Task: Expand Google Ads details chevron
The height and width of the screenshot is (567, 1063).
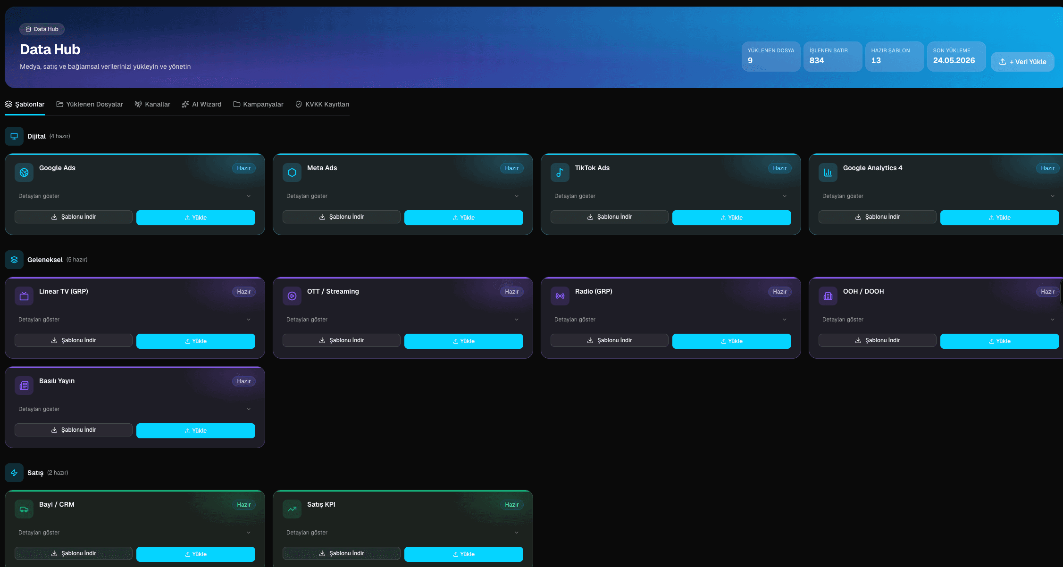Action: click(249, 196)
